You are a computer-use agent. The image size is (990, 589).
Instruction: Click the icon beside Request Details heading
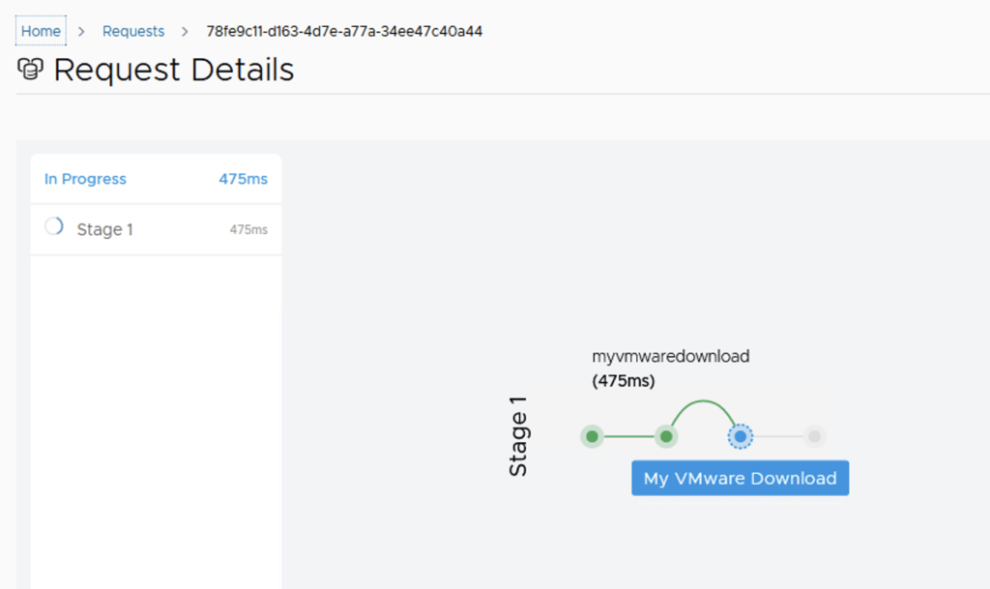click(x=31, y=70)
